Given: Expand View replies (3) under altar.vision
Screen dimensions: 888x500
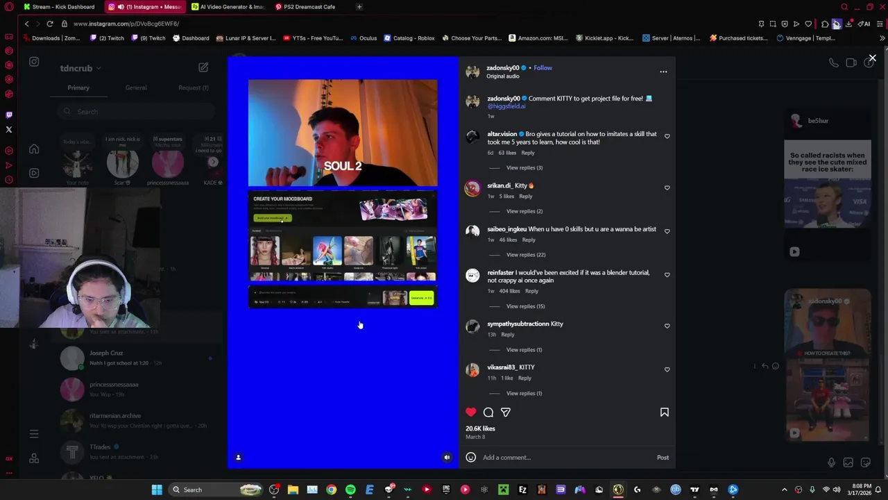Looking at the screenshot, I should point(524,167).
